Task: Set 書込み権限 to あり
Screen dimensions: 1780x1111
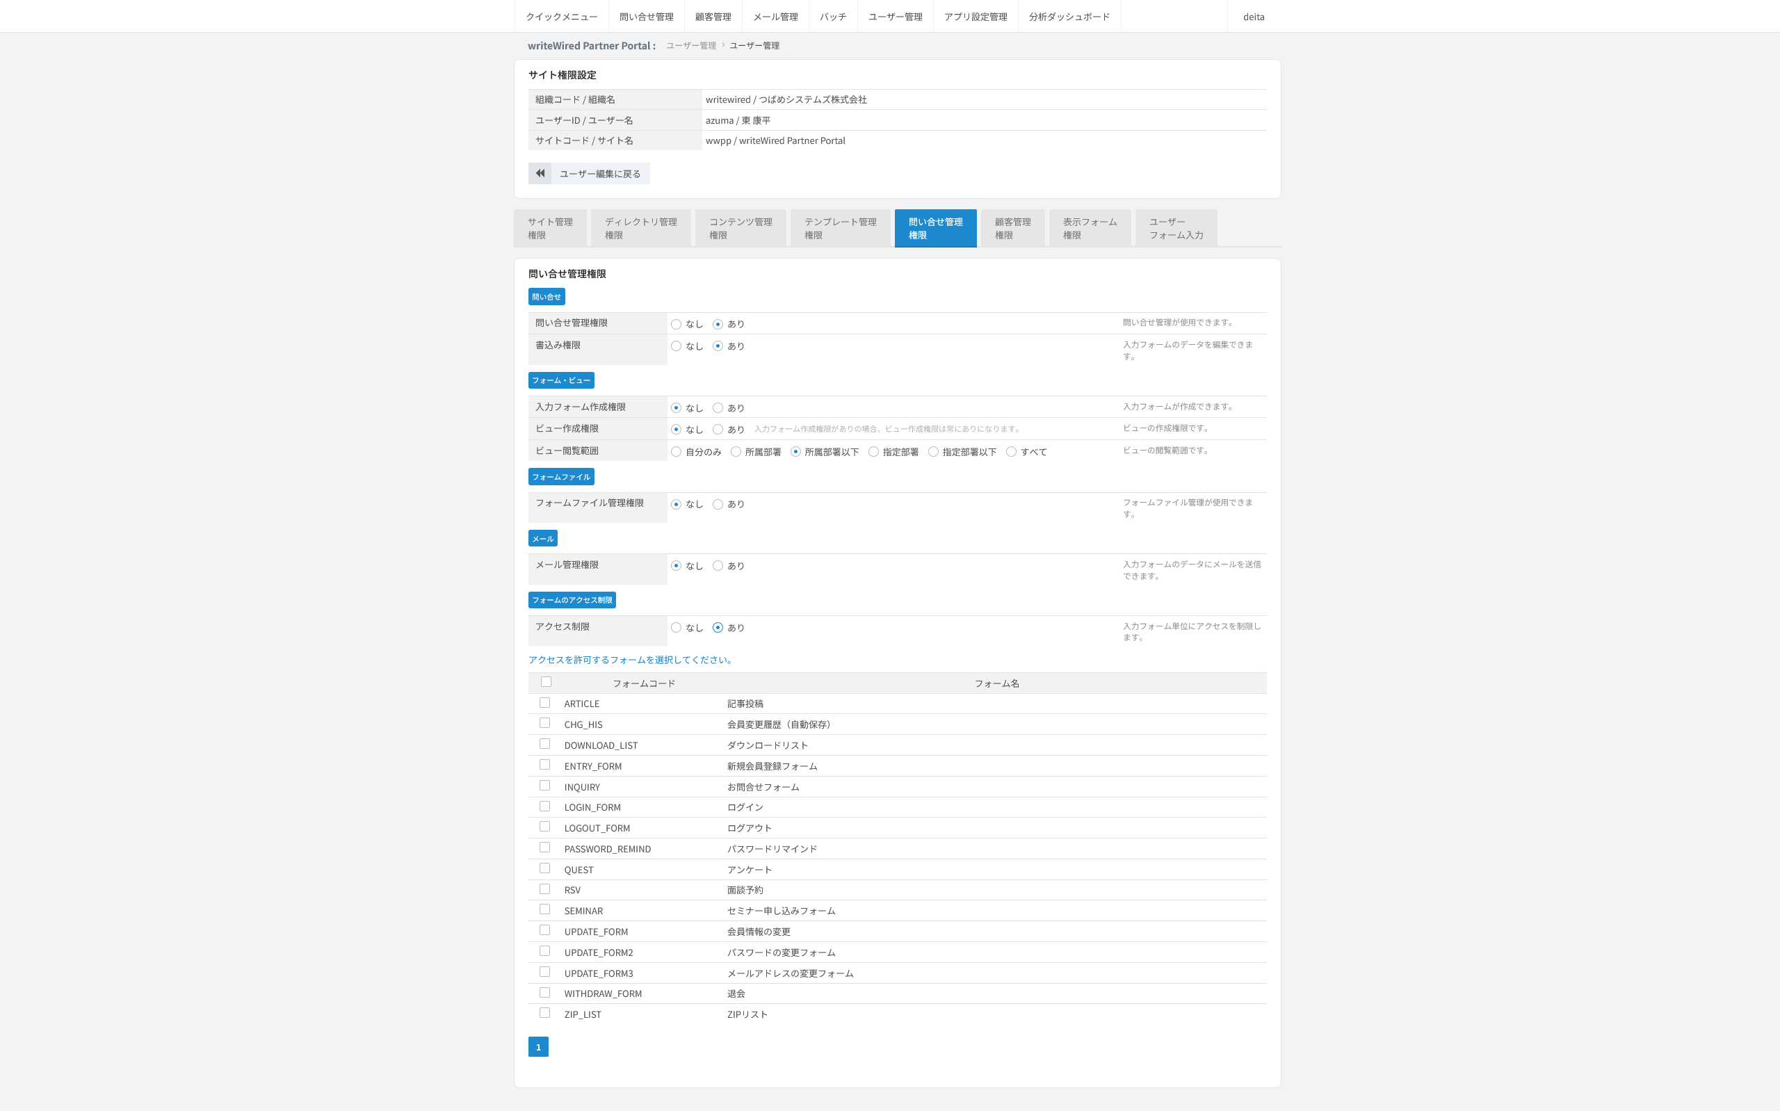Action: (x=718, y=346)
